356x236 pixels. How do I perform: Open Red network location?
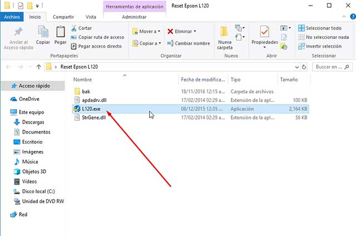19,214
